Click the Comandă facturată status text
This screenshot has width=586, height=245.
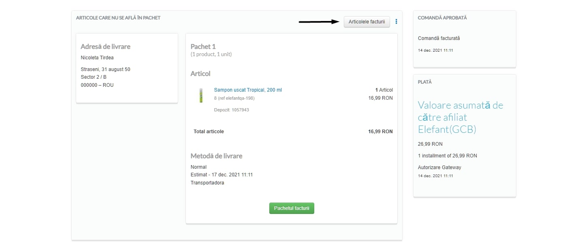click(439, 38)
